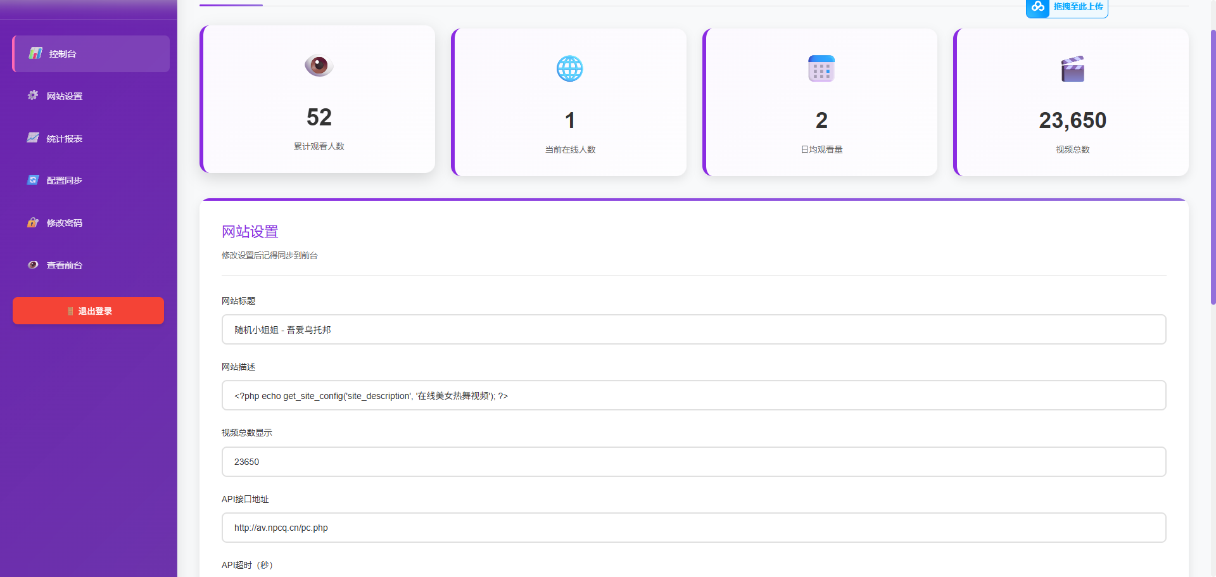Select the 控制台 dashboard icon in sidebar
1216x577 pixels.
pos(33,54)
